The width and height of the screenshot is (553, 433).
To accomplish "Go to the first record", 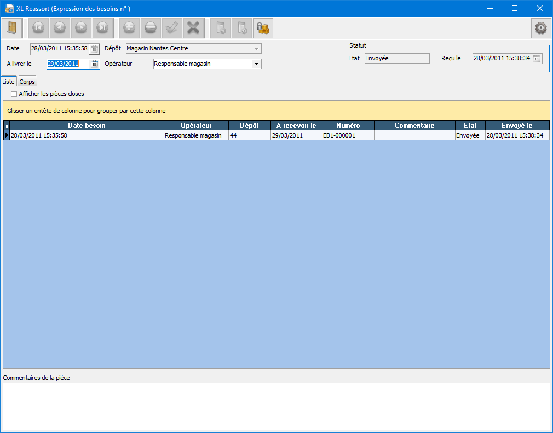I will 38,27.
